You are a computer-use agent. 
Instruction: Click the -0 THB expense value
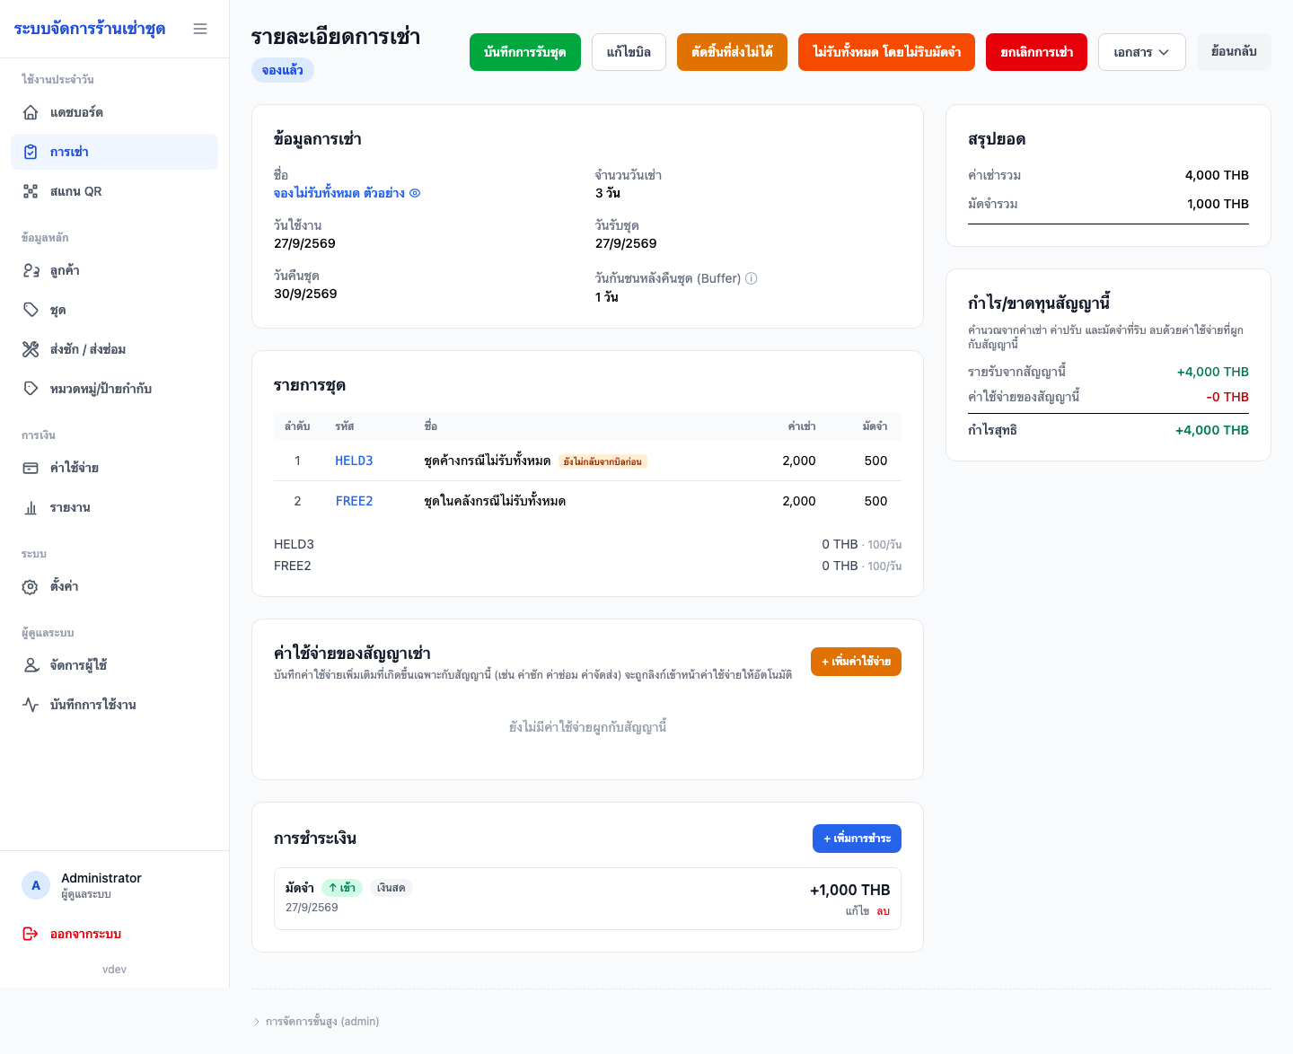[1227, 397]
